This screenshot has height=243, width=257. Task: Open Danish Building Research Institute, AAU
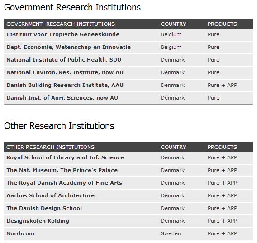pyautogui.click(x=65, y=85)
